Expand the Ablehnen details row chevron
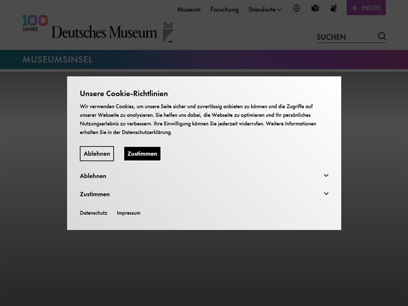Image resolution: width=408 pixels, height=306 pixels. pyautogui.click(x=326, y=176)
